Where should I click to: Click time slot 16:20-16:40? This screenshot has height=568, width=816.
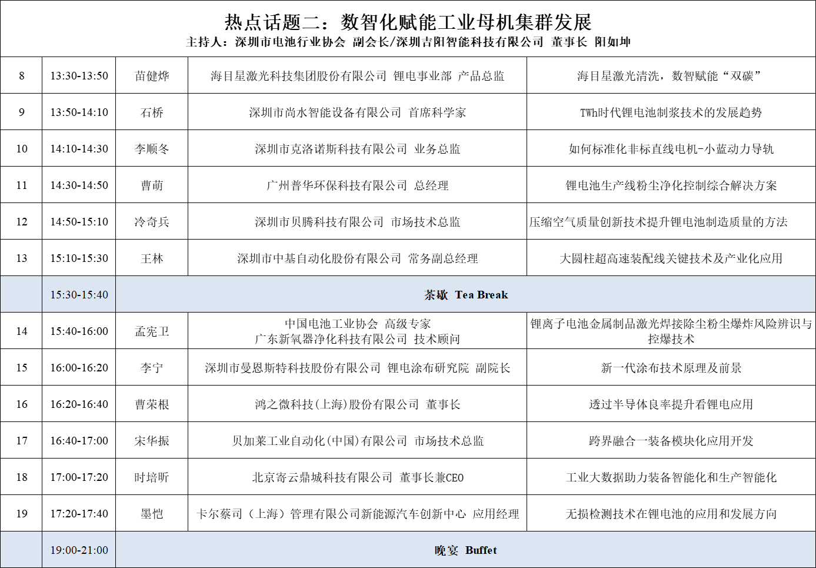pyautogui.click(x=79, y=404)
